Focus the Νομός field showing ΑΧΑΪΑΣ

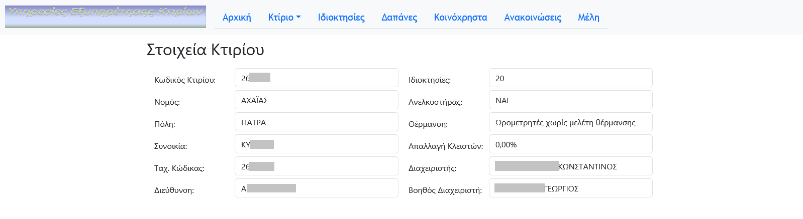coord(317,100)
